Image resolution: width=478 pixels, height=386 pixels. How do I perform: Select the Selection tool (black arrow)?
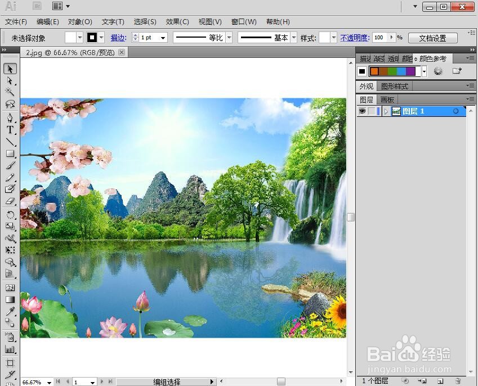pyautogui.click(x=10, y=69)
